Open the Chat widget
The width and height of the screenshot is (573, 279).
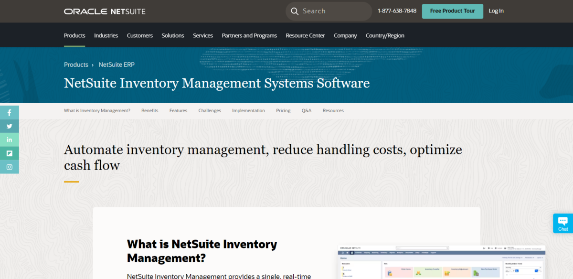(563, 223)
